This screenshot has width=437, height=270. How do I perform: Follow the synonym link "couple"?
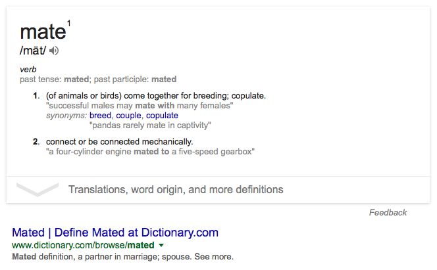(128, 116)
